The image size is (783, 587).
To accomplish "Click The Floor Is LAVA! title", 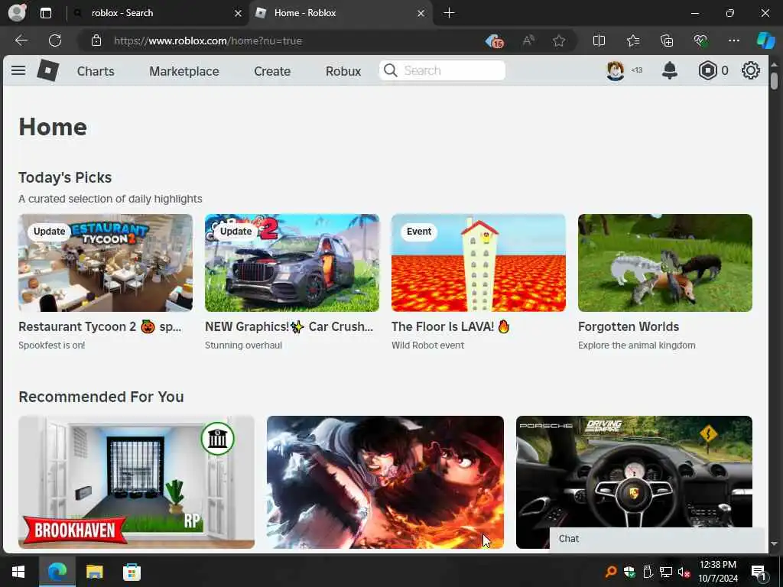I will 450,326.
